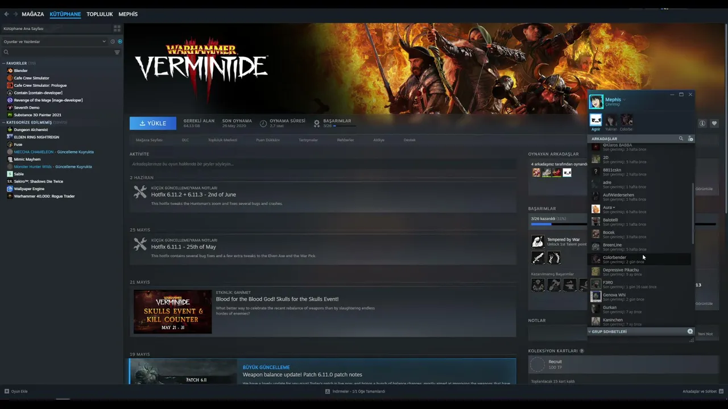
Task: Open Hotfix 6.11.2 + 6.11.3 notes
Action: [x=193, y=195]
